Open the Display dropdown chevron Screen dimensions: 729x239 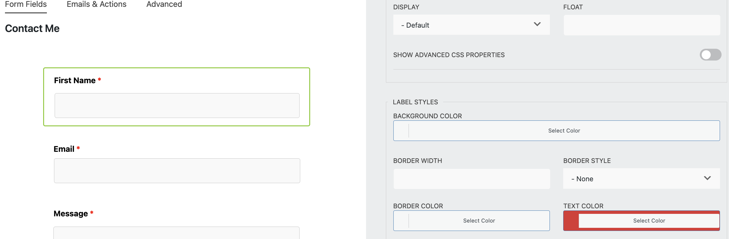point(537,24)
